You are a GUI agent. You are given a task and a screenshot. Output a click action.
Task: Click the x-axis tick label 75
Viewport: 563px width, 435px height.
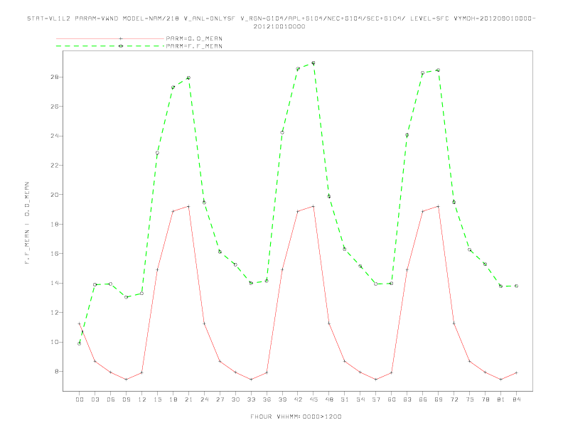(x=469, y=399)
